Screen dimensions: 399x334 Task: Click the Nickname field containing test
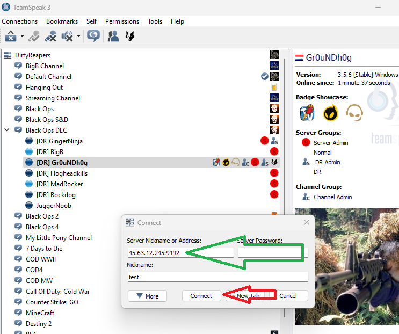217,277
